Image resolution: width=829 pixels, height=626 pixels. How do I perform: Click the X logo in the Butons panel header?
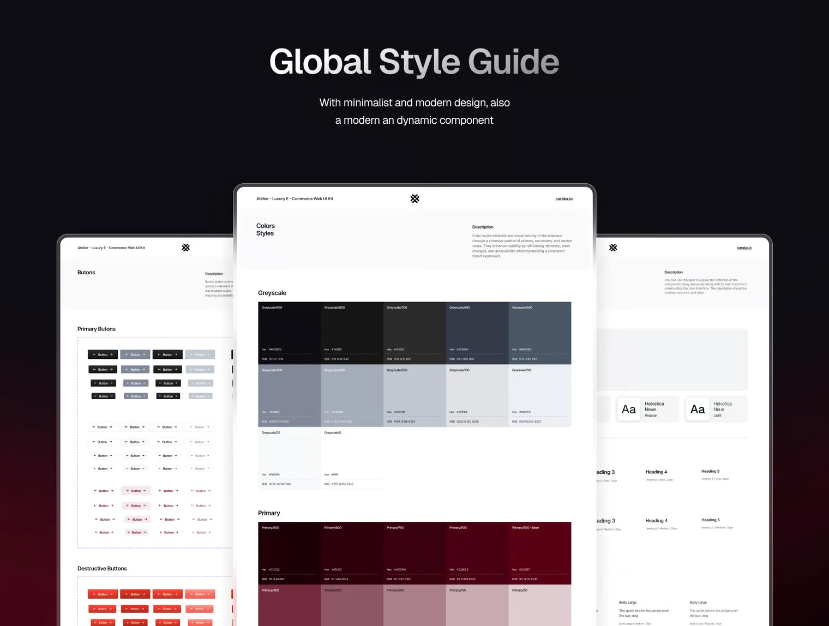coord(185,248)
